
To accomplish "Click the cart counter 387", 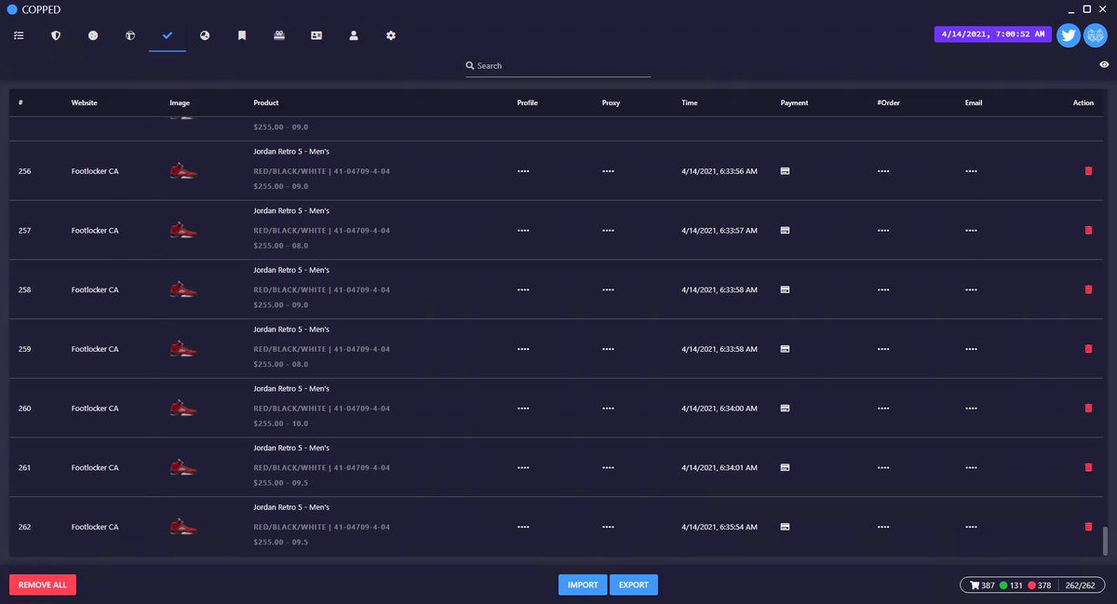I will click(982, 585).
